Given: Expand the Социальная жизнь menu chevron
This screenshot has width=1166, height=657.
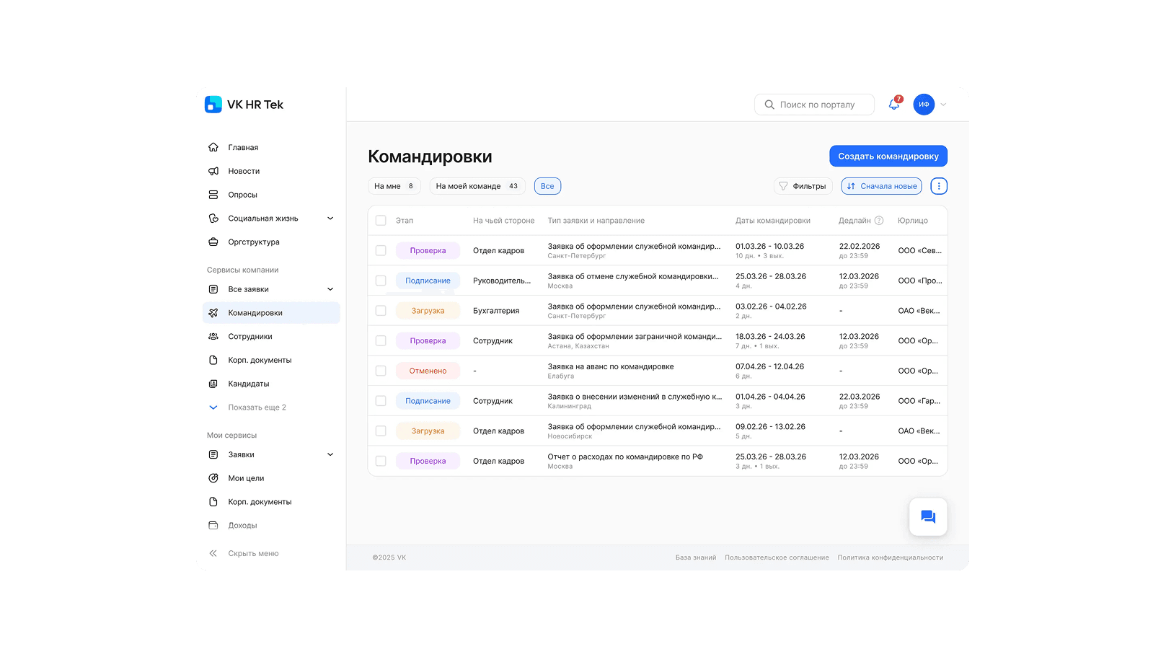Looking at the screenshot, I should (330, 219).
